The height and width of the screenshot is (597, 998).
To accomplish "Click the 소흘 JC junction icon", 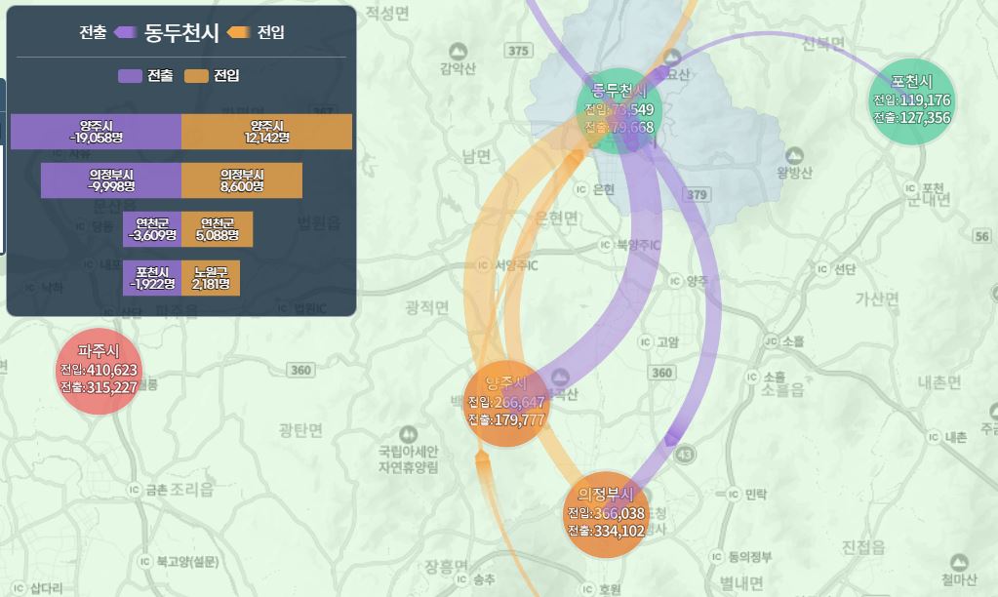I will point(771,341).
